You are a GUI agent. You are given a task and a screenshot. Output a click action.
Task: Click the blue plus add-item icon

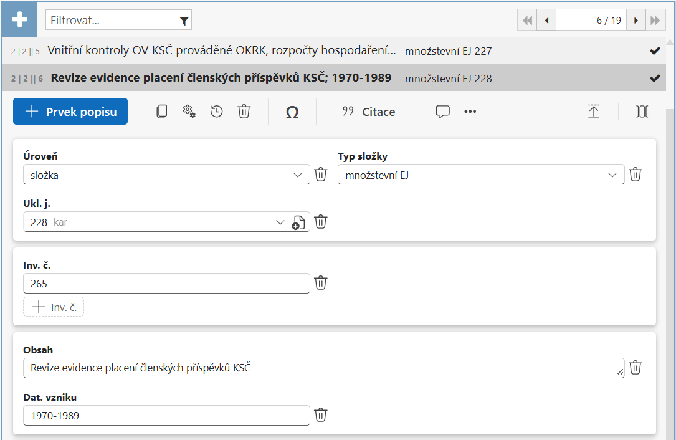point(19,19)
